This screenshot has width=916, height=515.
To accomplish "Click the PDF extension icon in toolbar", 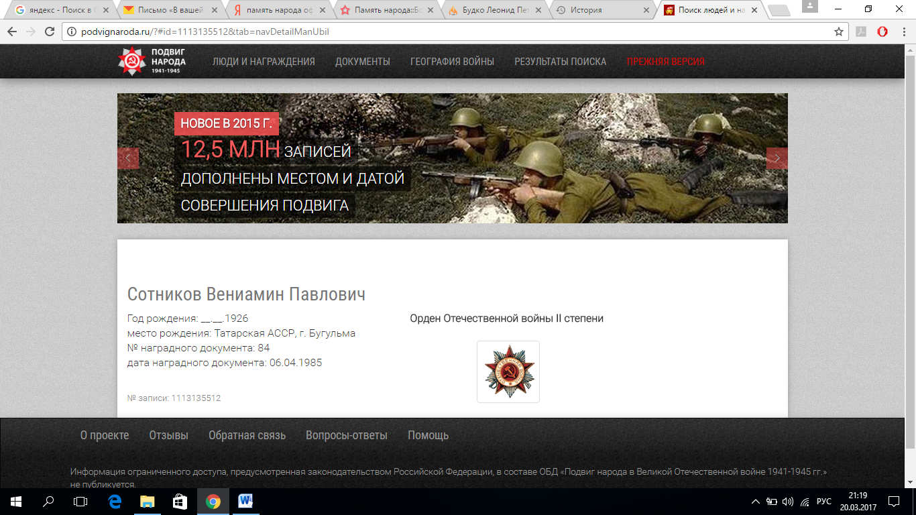I will (x=861, y=32).
